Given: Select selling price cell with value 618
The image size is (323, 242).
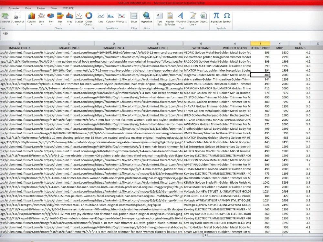Looking at the screenshot, I should tap(260, 115).
